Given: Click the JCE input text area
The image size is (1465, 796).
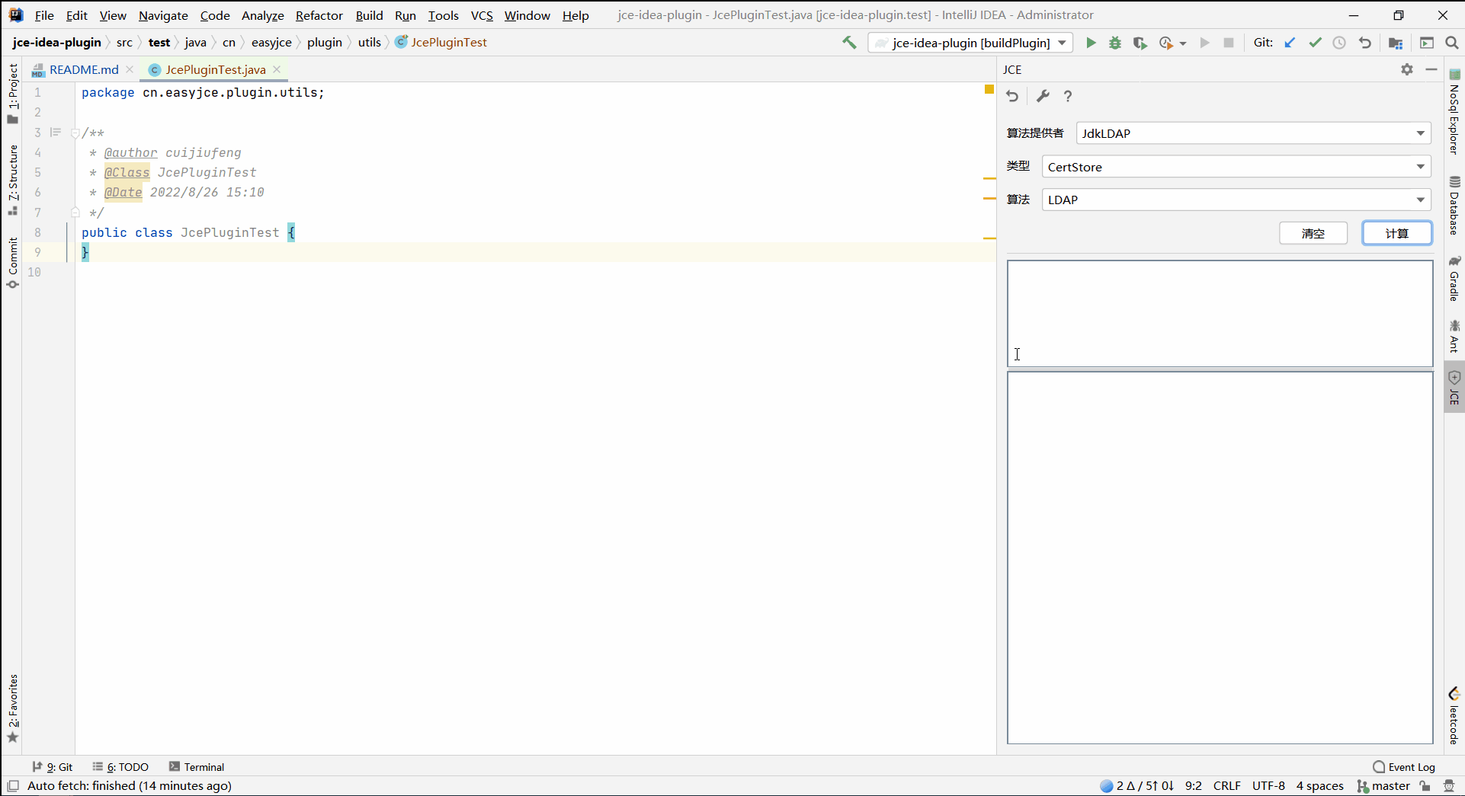Looking at the screenshot, I should (x=1220, y=314).
